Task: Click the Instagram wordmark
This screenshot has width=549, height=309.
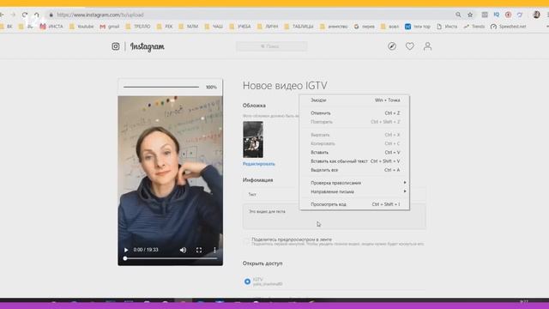Action: (x=148, y=46)
